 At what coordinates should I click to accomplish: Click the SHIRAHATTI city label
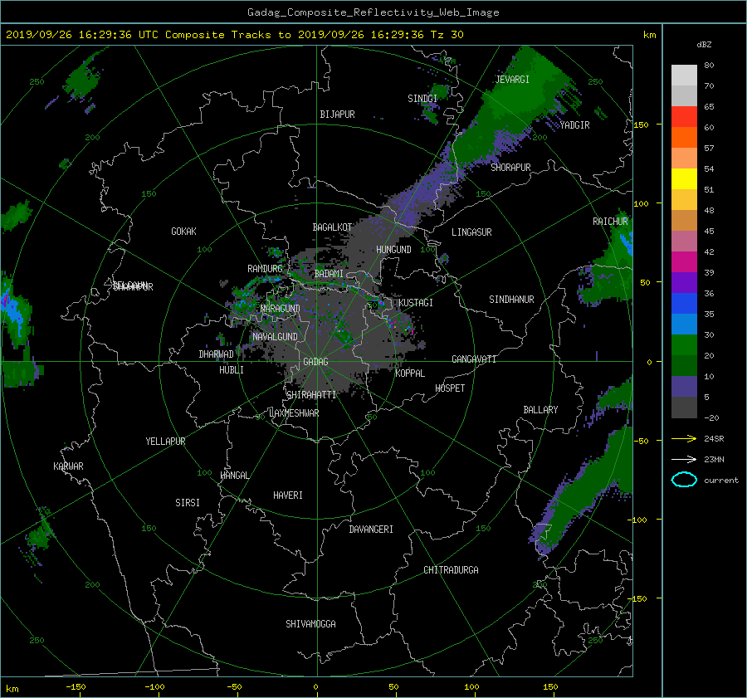pyautogui.click(x=311, y=395)
